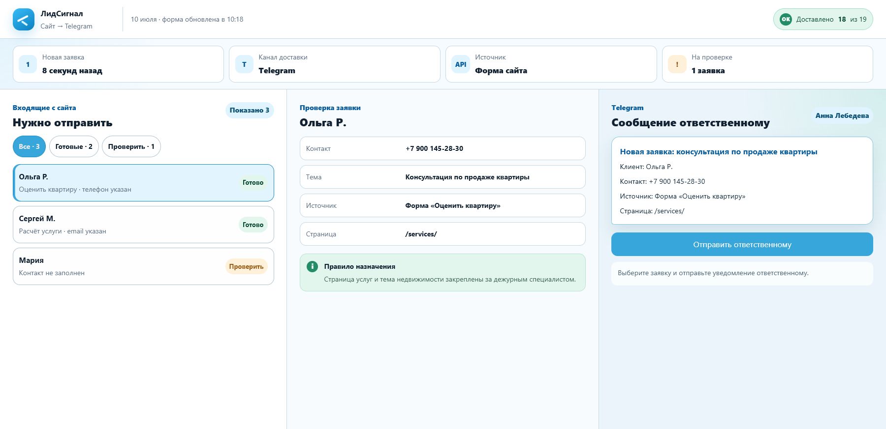
Task: Filter list by Готовые · 2
Action: coord(74,146)
